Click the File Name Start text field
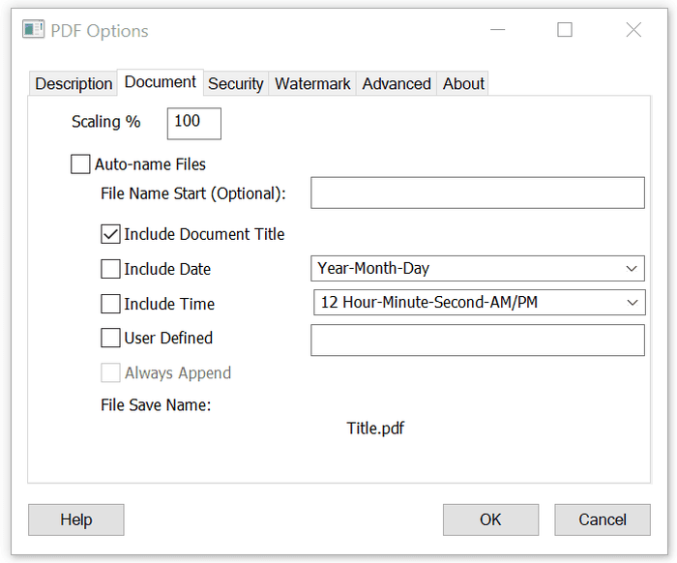The width and height of the screenshot is (677, 563). click(478, 193)
